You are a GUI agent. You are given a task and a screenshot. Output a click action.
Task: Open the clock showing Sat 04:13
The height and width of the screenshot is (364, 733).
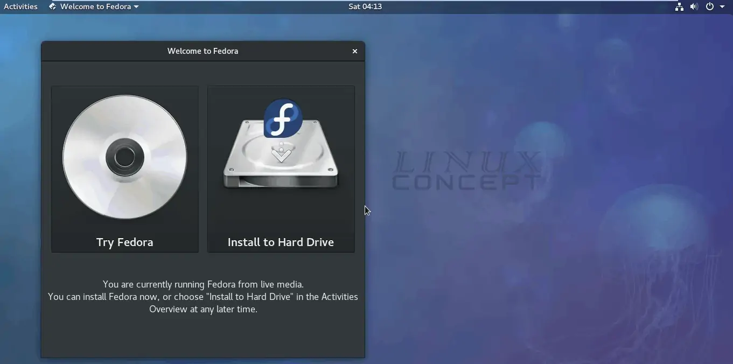coord(365,7)
